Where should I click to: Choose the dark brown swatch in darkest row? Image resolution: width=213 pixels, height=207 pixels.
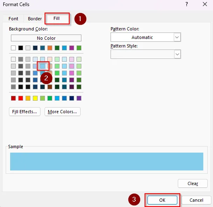pos(50,87)
